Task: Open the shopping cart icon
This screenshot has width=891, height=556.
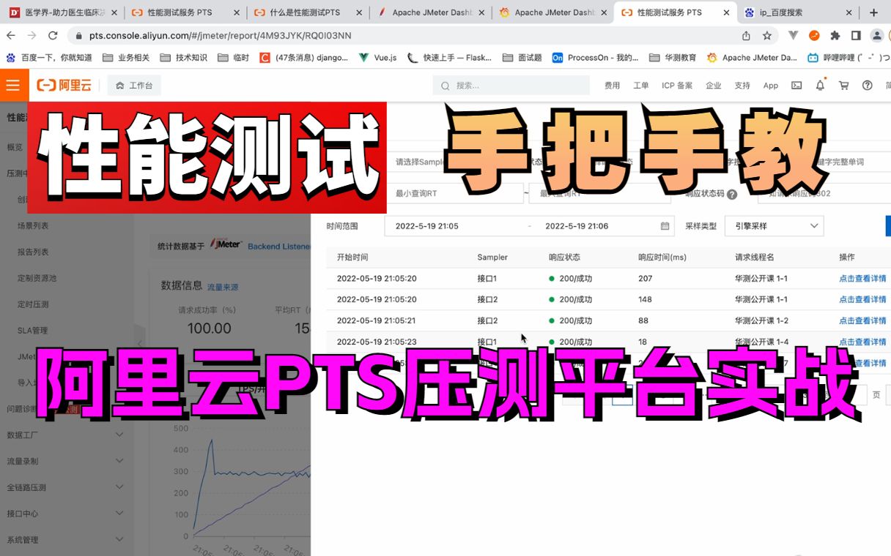Action: click(x=843, y=86)
